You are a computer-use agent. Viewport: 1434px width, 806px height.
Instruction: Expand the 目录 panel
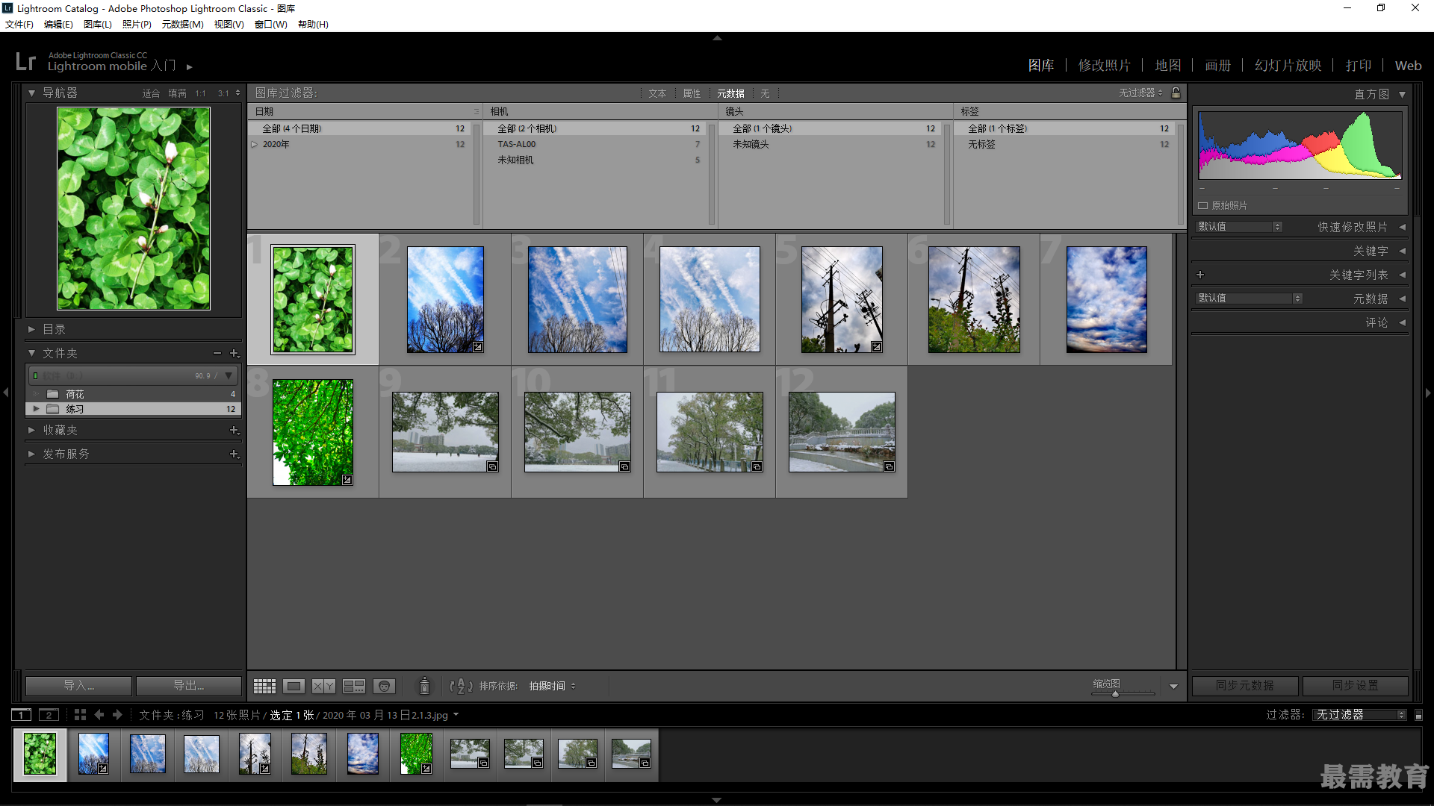tap(31, 329)
